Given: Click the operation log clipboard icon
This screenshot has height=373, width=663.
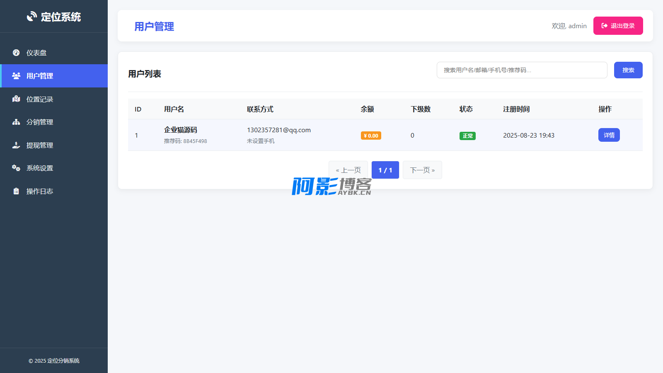Looking at the screenshot, I should click(16, 191).
